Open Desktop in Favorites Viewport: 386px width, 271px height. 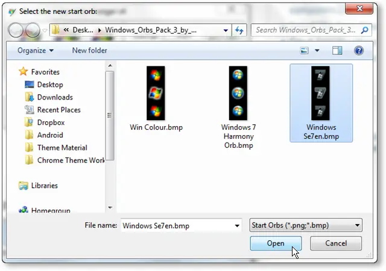[50, 84]
